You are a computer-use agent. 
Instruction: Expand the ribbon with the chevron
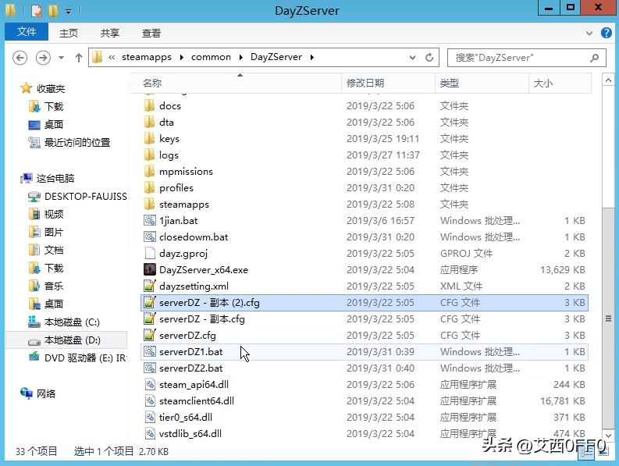589,33
